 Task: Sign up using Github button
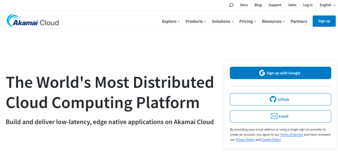[x=281, y=99]
